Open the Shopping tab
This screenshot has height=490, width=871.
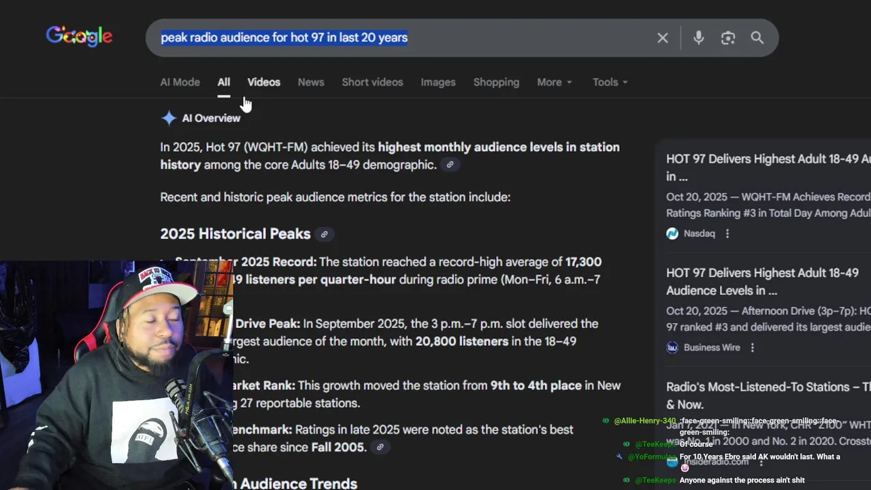(x=496, y=82)
